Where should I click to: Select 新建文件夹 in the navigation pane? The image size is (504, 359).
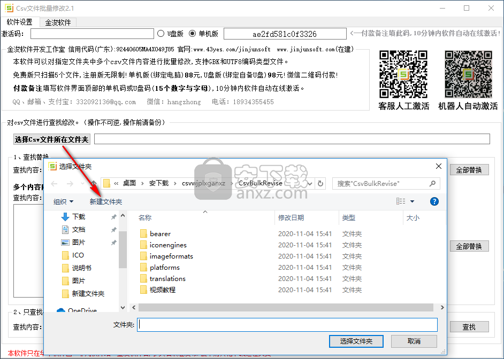point(88,294)
